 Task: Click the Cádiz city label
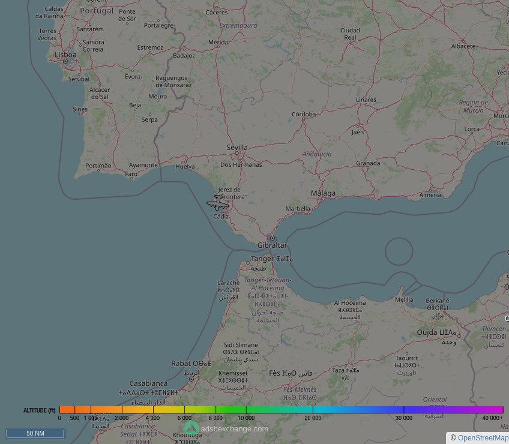point(221,217)
